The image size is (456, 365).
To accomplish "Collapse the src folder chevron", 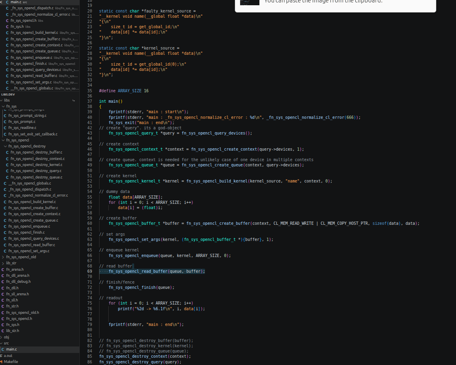I will coord(2,344).
